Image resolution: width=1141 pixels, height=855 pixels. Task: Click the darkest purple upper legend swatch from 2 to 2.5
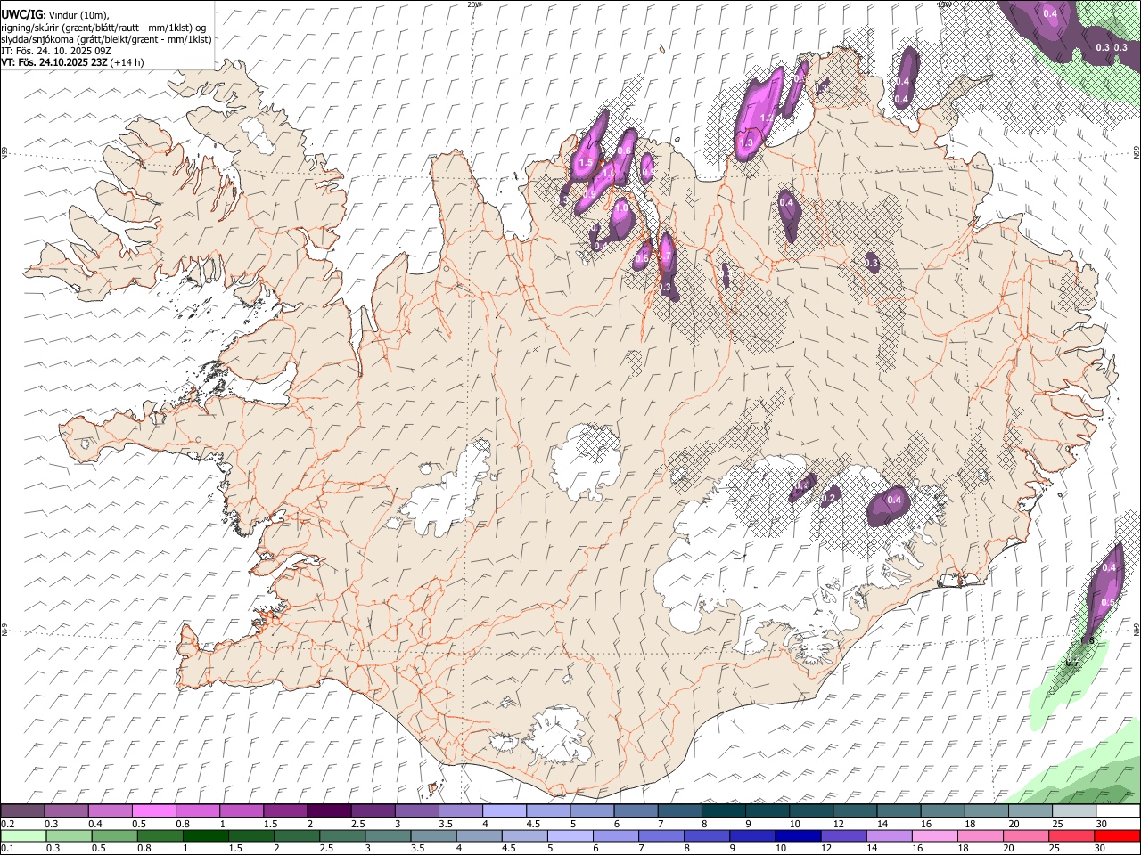click(328, 811)
